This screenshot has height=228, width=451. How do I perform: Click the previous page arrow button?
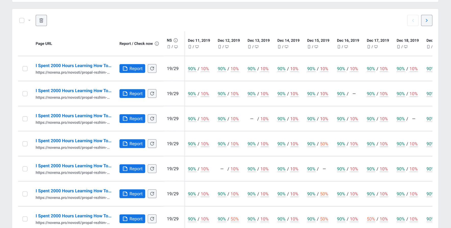(413, 20)
